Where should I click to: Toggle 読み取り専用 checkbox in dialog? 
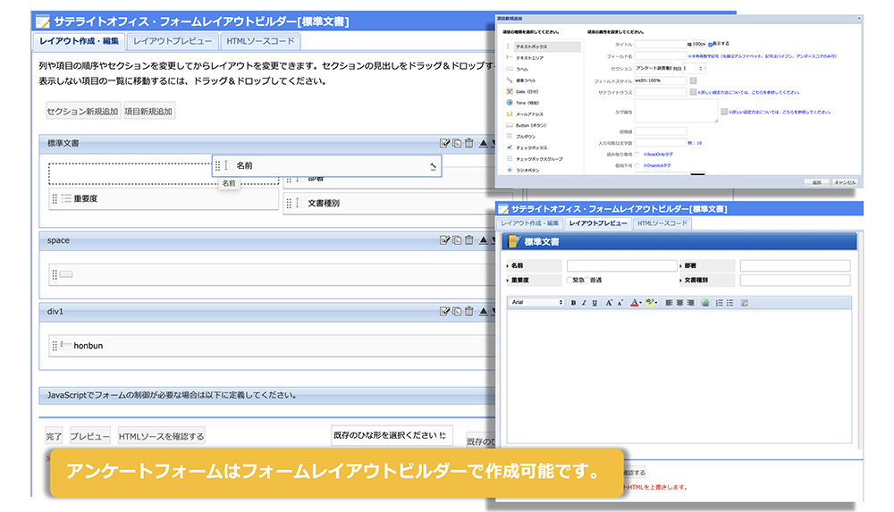point(637,155)
